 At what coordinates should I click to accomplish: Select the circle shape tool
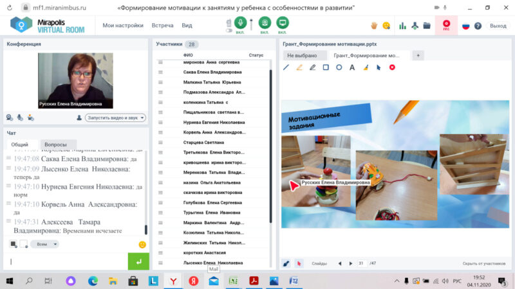point(339,67)
